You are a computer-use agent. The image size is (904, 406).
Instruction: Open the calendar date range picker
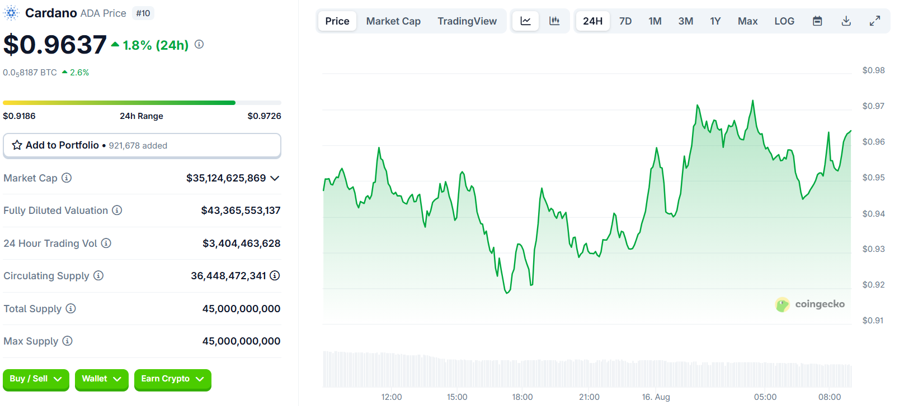pos(817,21)
